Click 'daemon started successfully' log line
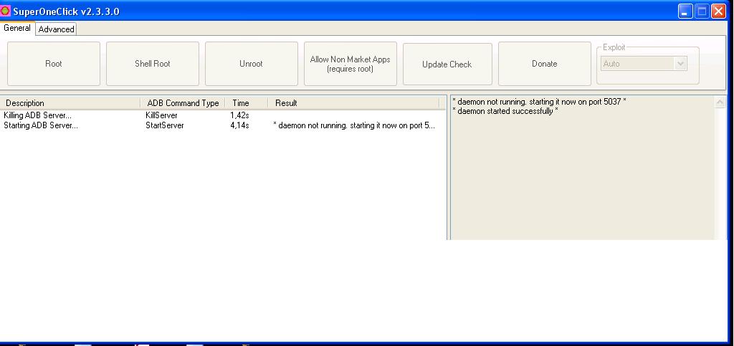Screen dimensions: 734x346 505,111
